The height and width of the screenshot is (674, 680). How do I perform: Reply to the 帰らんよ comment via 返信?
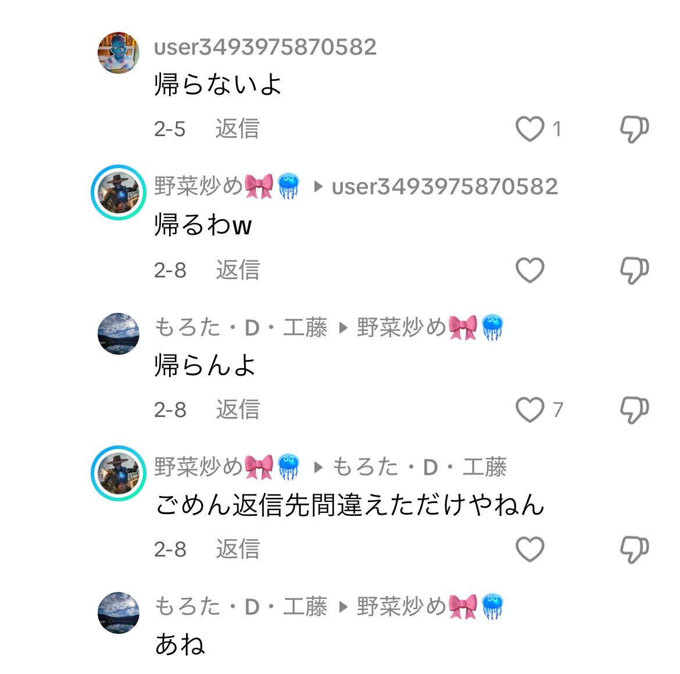238,409
